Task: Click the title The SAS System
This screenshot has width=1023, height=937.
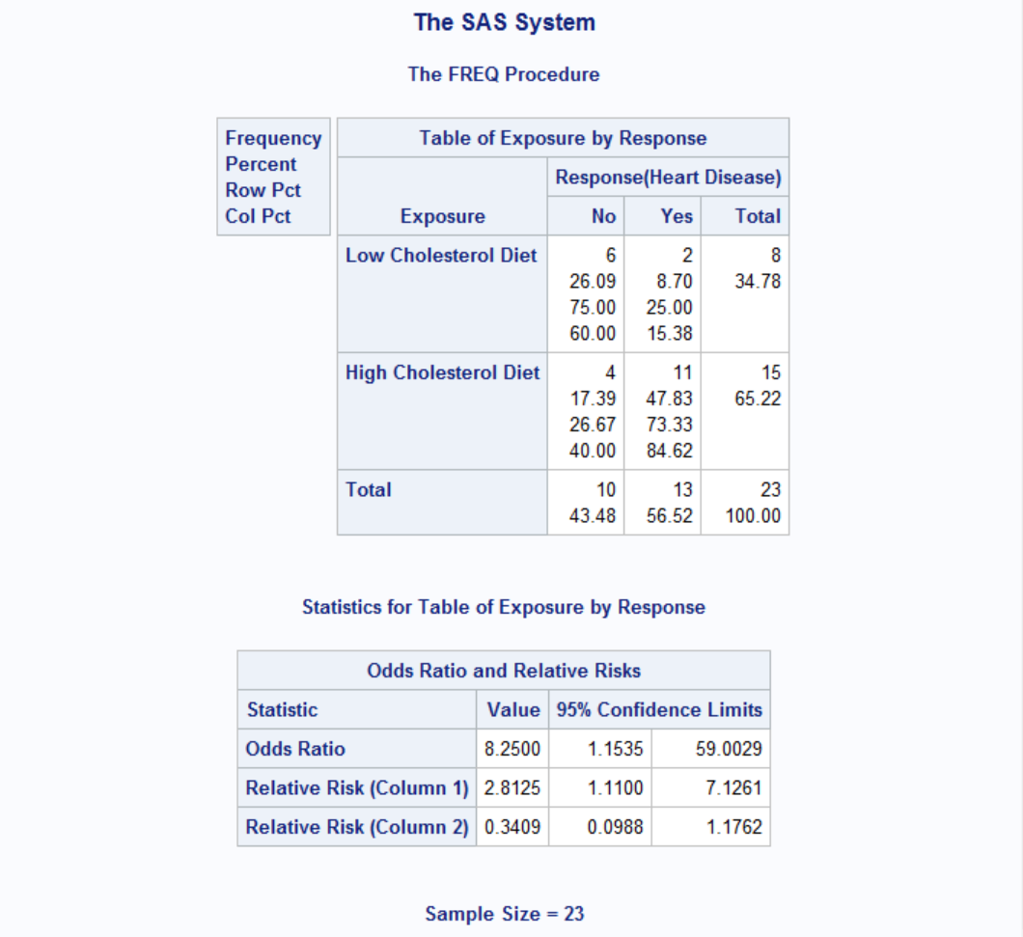Action: 504,22
